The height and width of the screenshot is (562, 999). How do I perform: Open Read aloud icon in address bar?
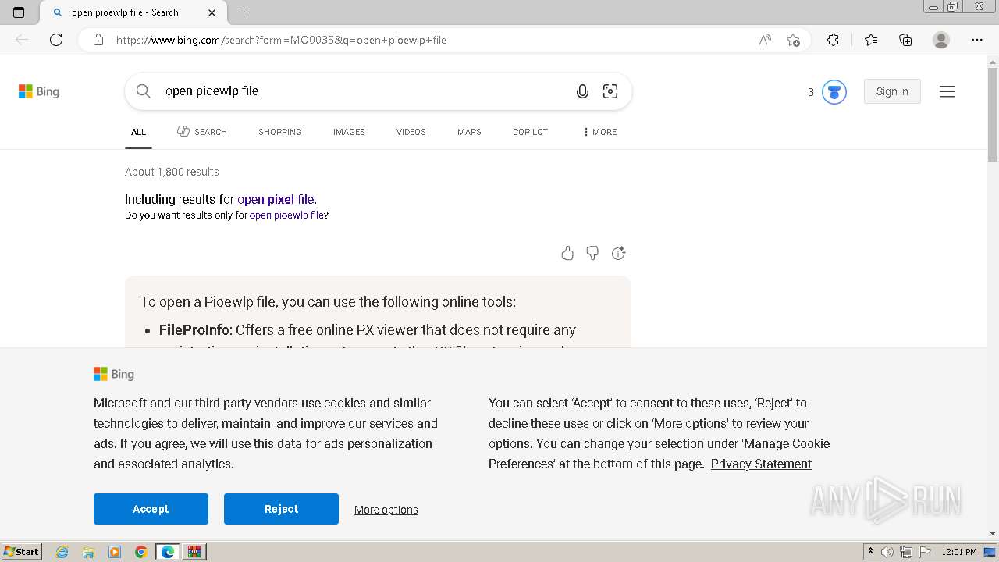[x=765, y=40]
